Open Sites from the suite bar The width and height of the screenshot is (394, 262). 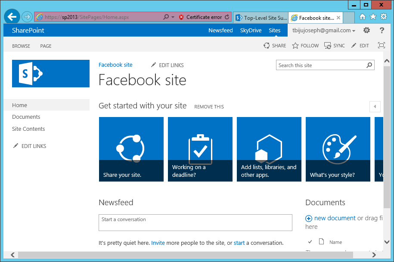pos(274,31)
